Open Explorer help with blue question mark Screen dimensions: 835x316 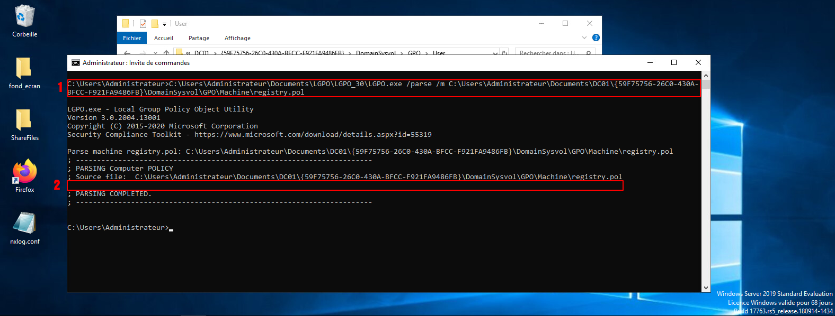click(596, 38)
